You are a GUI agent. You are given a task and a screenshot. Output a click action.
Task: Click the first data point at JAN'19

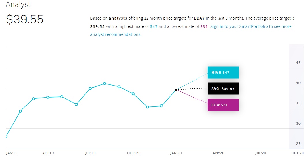pos(6,136)
